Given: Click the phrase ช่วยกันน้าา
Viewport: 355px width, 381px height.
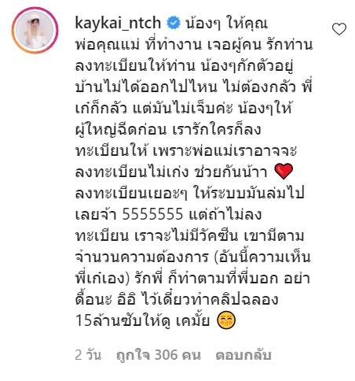Looking at the screenshot, I should [x=231, y=172].
